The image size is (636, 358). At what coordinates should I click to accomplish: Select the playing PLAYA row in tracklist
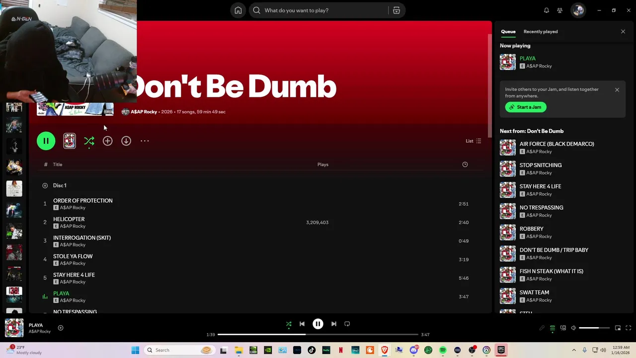260,297
